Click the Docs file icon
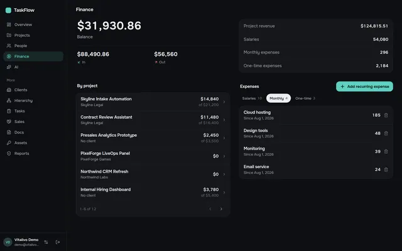This screenshot has width=402, height=251. pos(9,132)
